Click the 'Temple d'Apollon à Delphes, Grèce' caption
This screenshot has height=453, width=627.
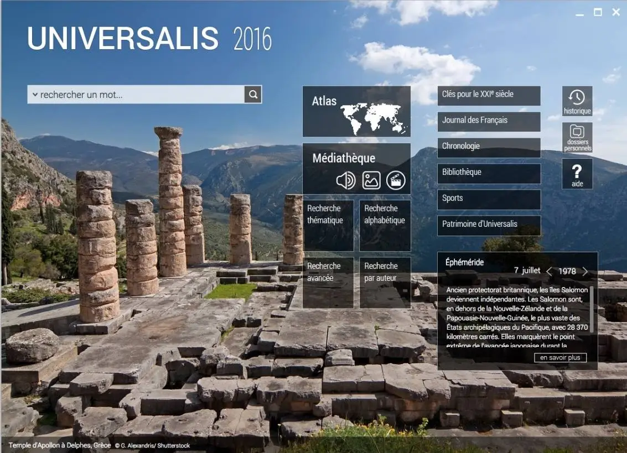pos(60,445)
